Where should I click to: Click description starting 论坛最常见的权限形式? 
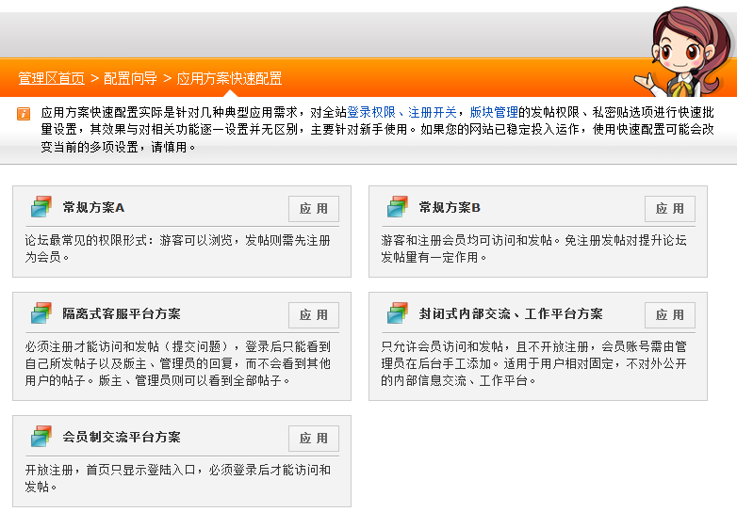178,248
